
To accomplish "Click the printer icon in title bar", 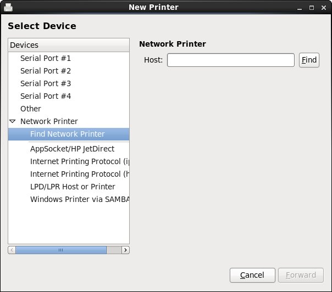I will click(8, 7).
